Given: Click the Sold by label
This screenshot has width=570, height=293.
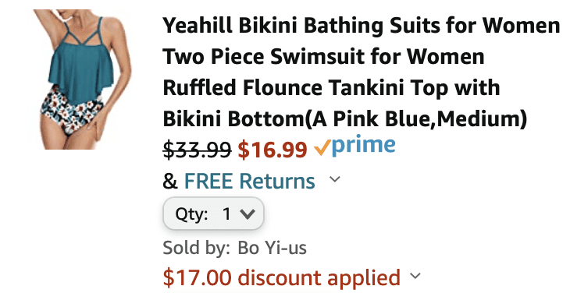Looking at the screenshot, I should pyautogui.click(x=196, y=249).
